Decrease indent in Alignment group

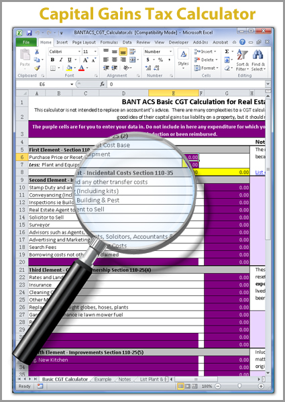106,68
